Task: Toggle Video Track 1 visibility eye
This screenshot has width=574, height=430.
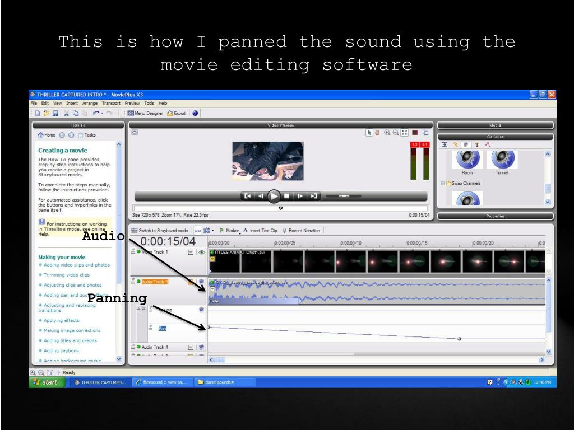Action: pos(201,253)
